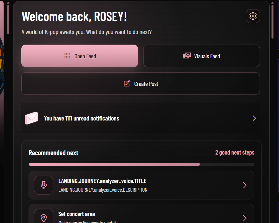Click the images icon in Visuals Feed
This screenshot has height=223, width=279.
(187, 56)
